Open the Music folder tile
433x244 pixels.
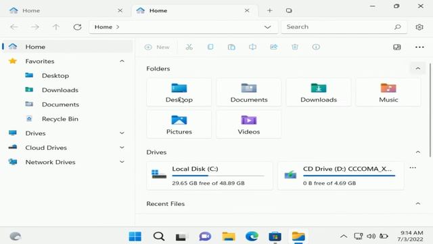[388, 92]
